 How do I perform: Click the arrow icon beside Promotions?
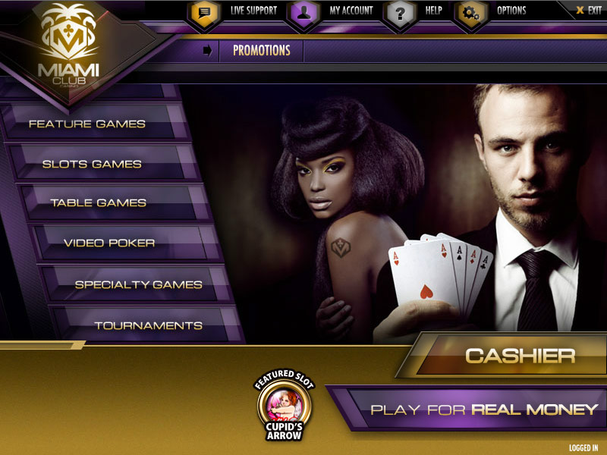[x=207, y=51]
